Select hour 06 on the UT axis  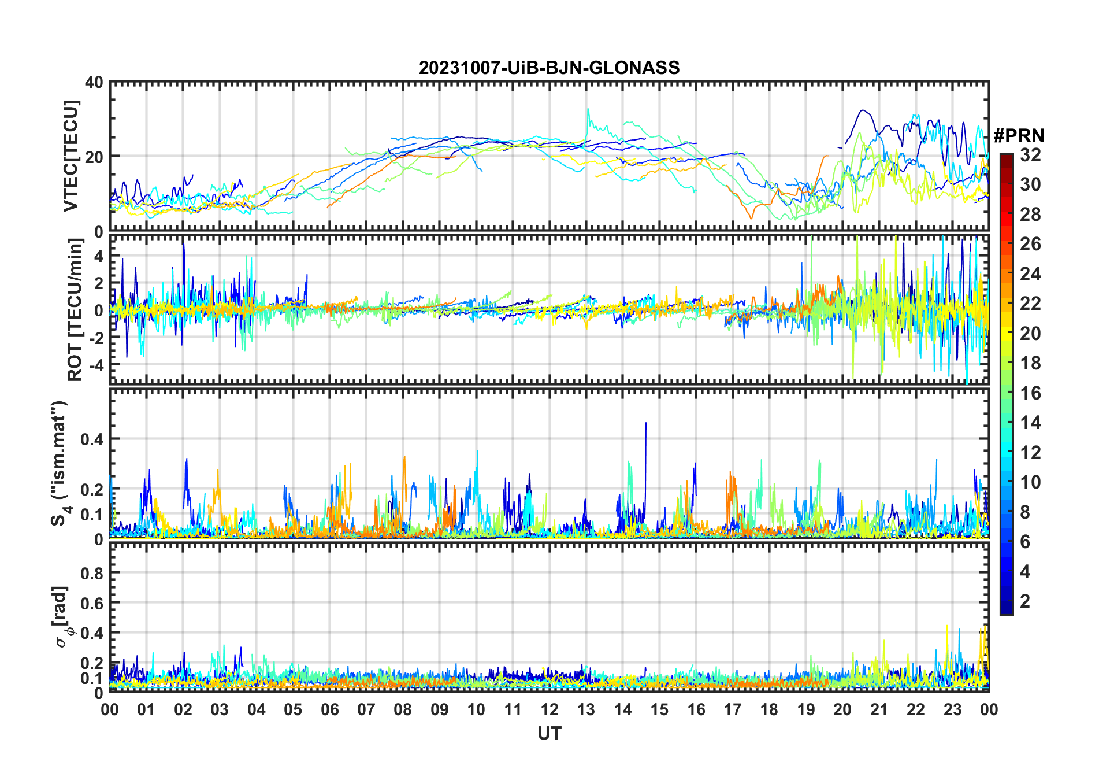coord(330,709)
